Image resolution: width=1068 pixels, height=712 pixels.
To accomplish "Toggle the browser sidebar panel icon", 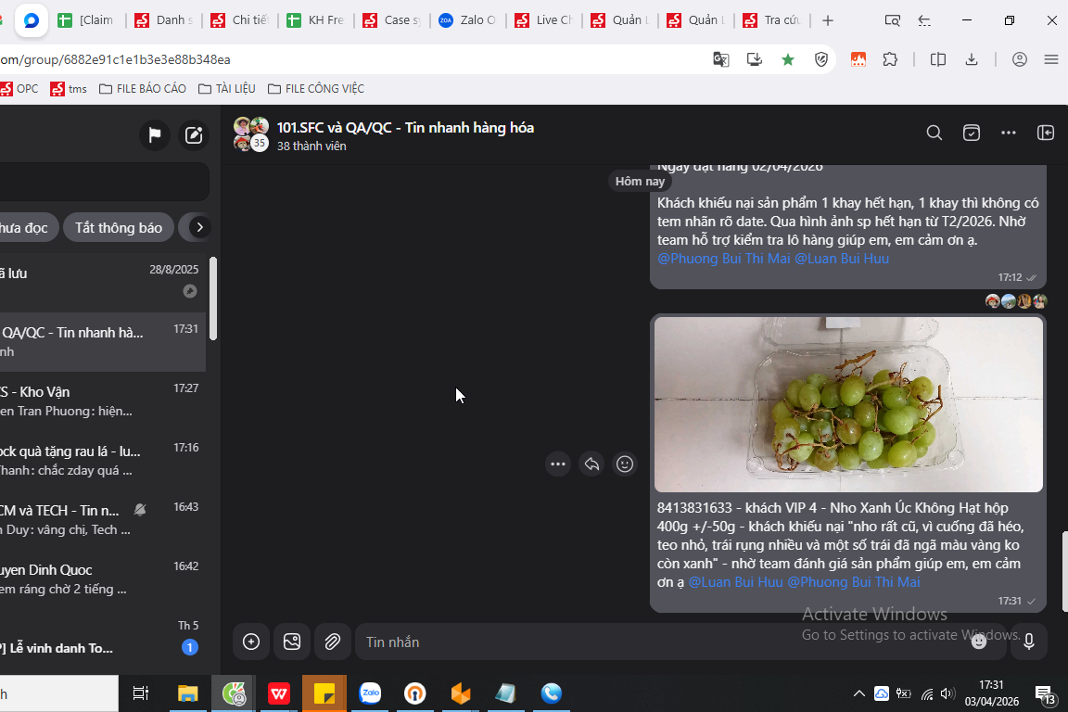I will pyautogui.click(x=938, y=60).
